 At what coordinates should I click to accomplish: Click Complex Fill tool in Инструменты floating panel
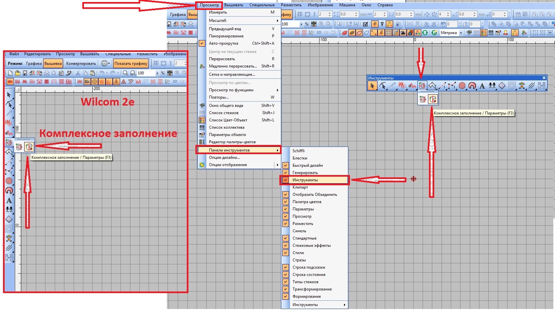click(422, 86)
